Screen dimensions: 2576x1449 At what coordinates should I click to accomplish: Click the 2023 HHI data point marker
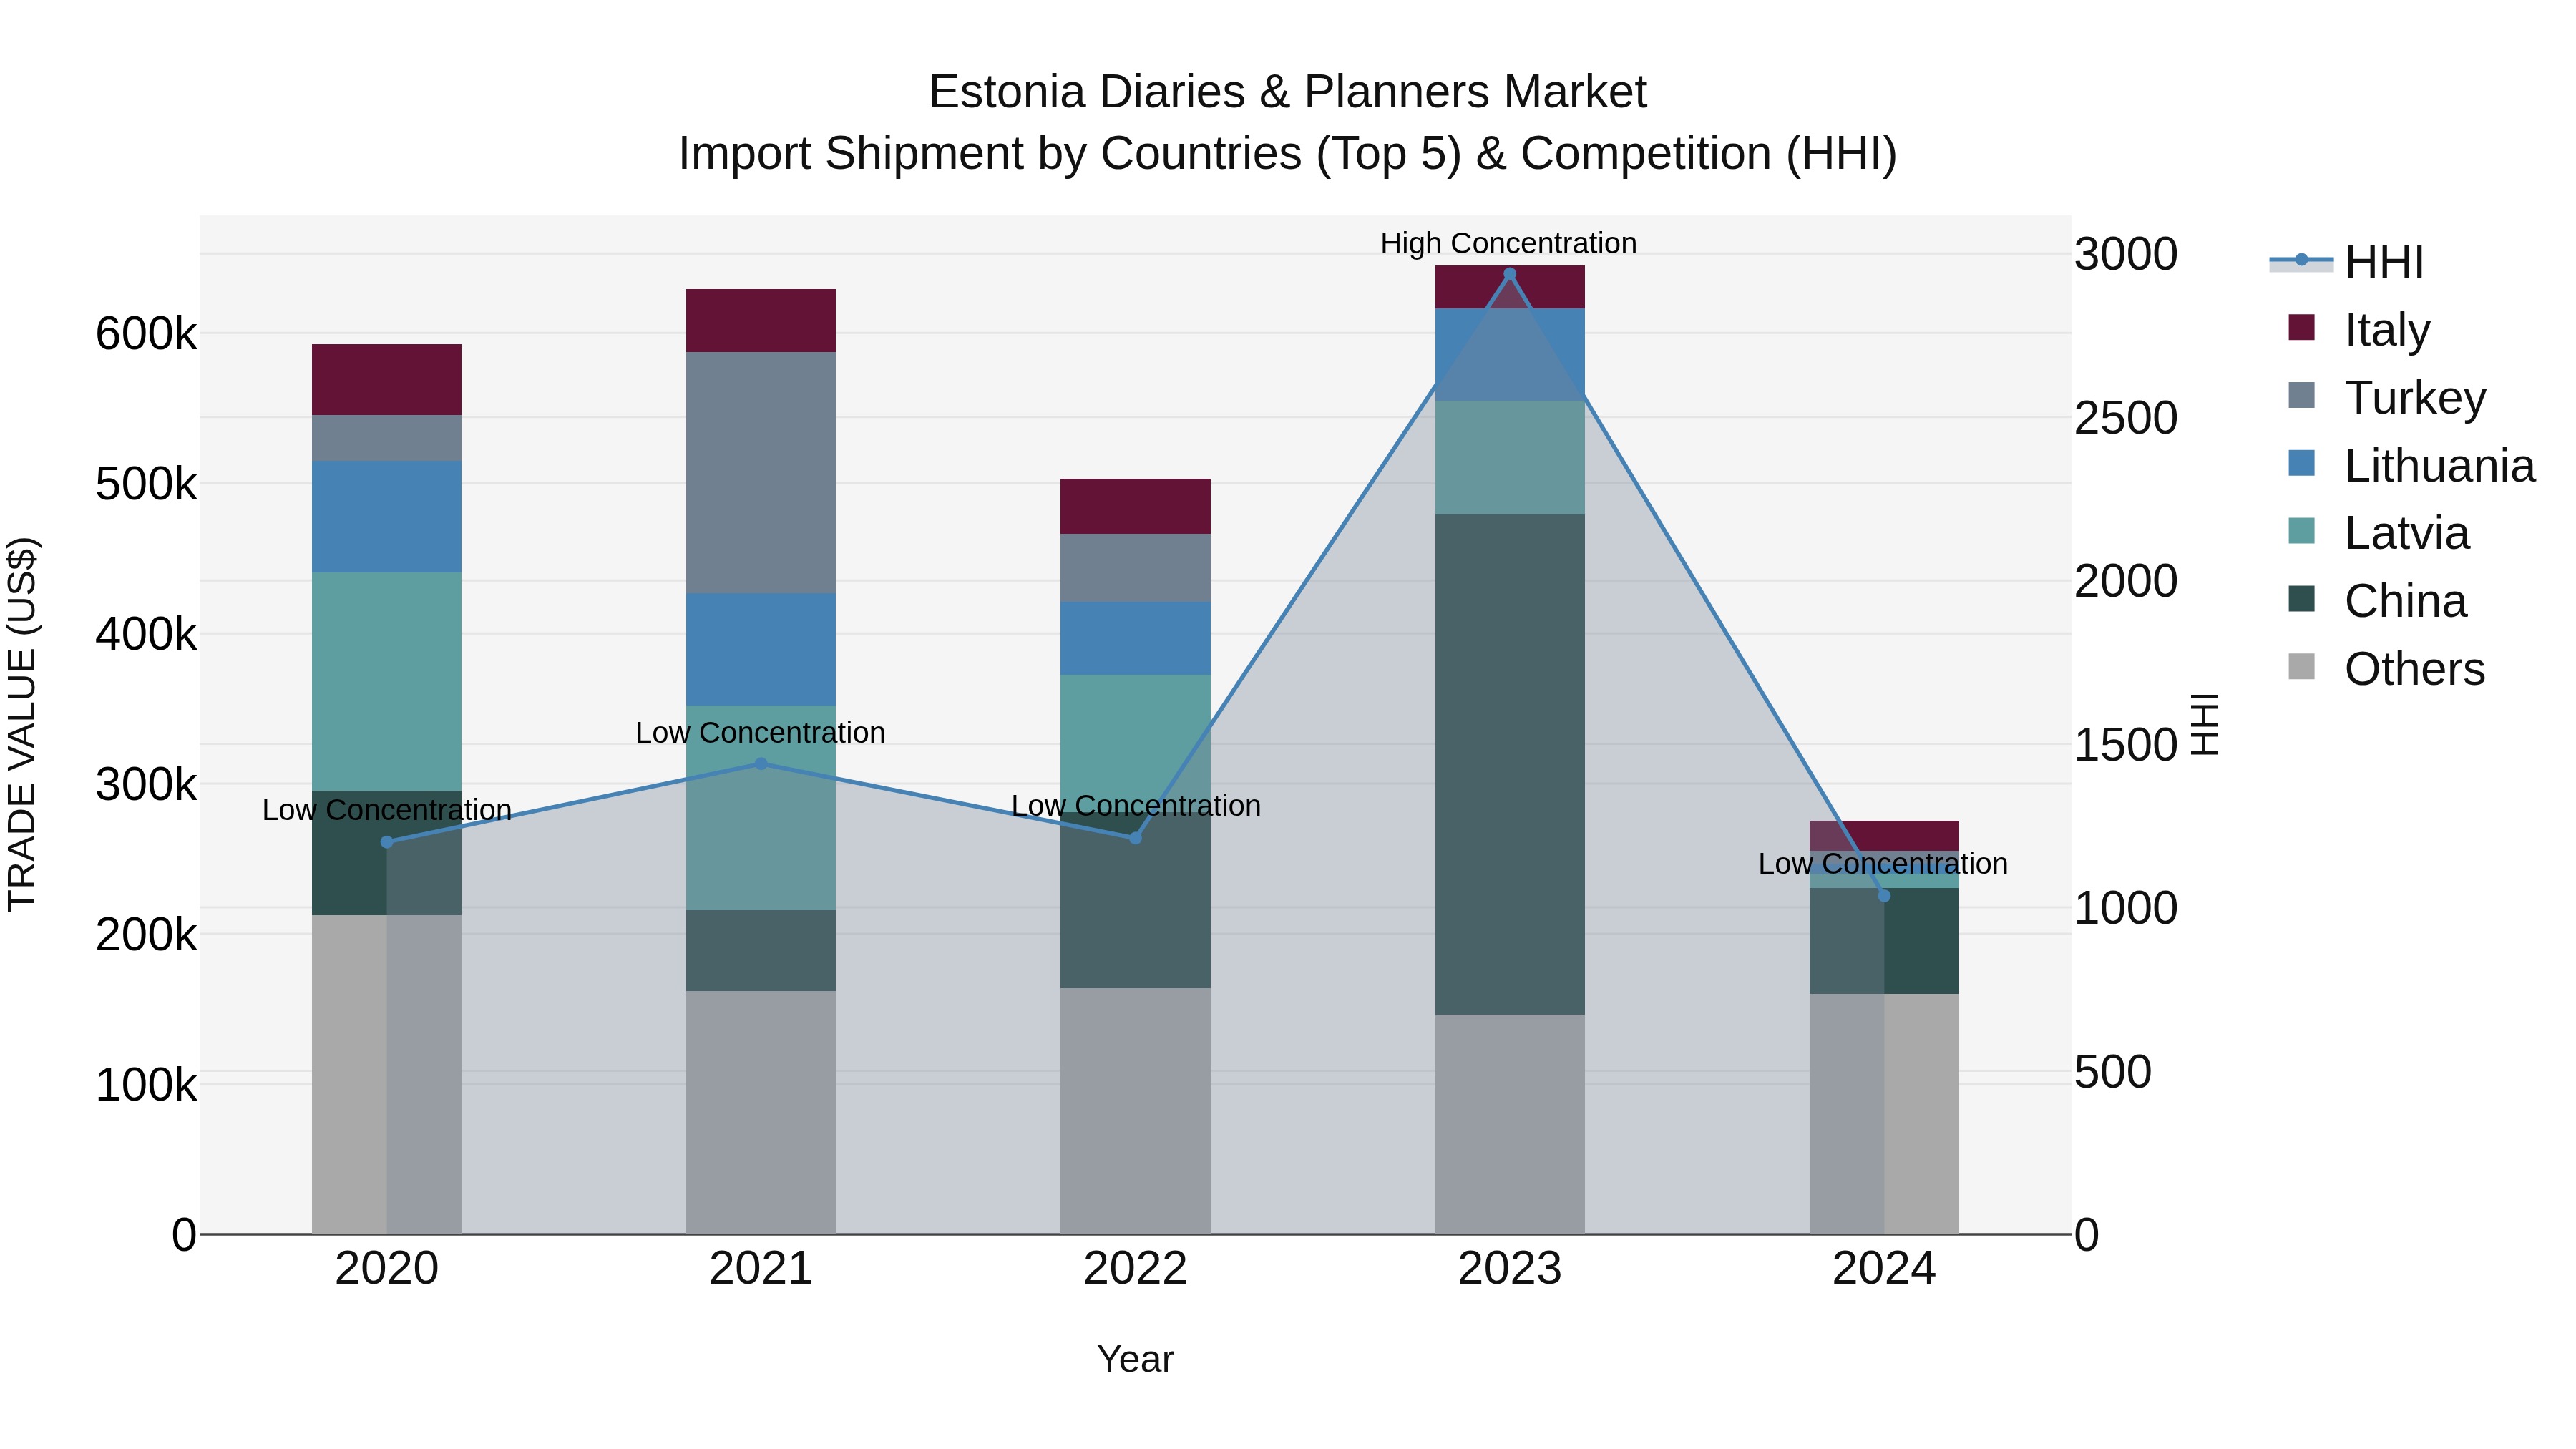click(x=1510, y=274)
